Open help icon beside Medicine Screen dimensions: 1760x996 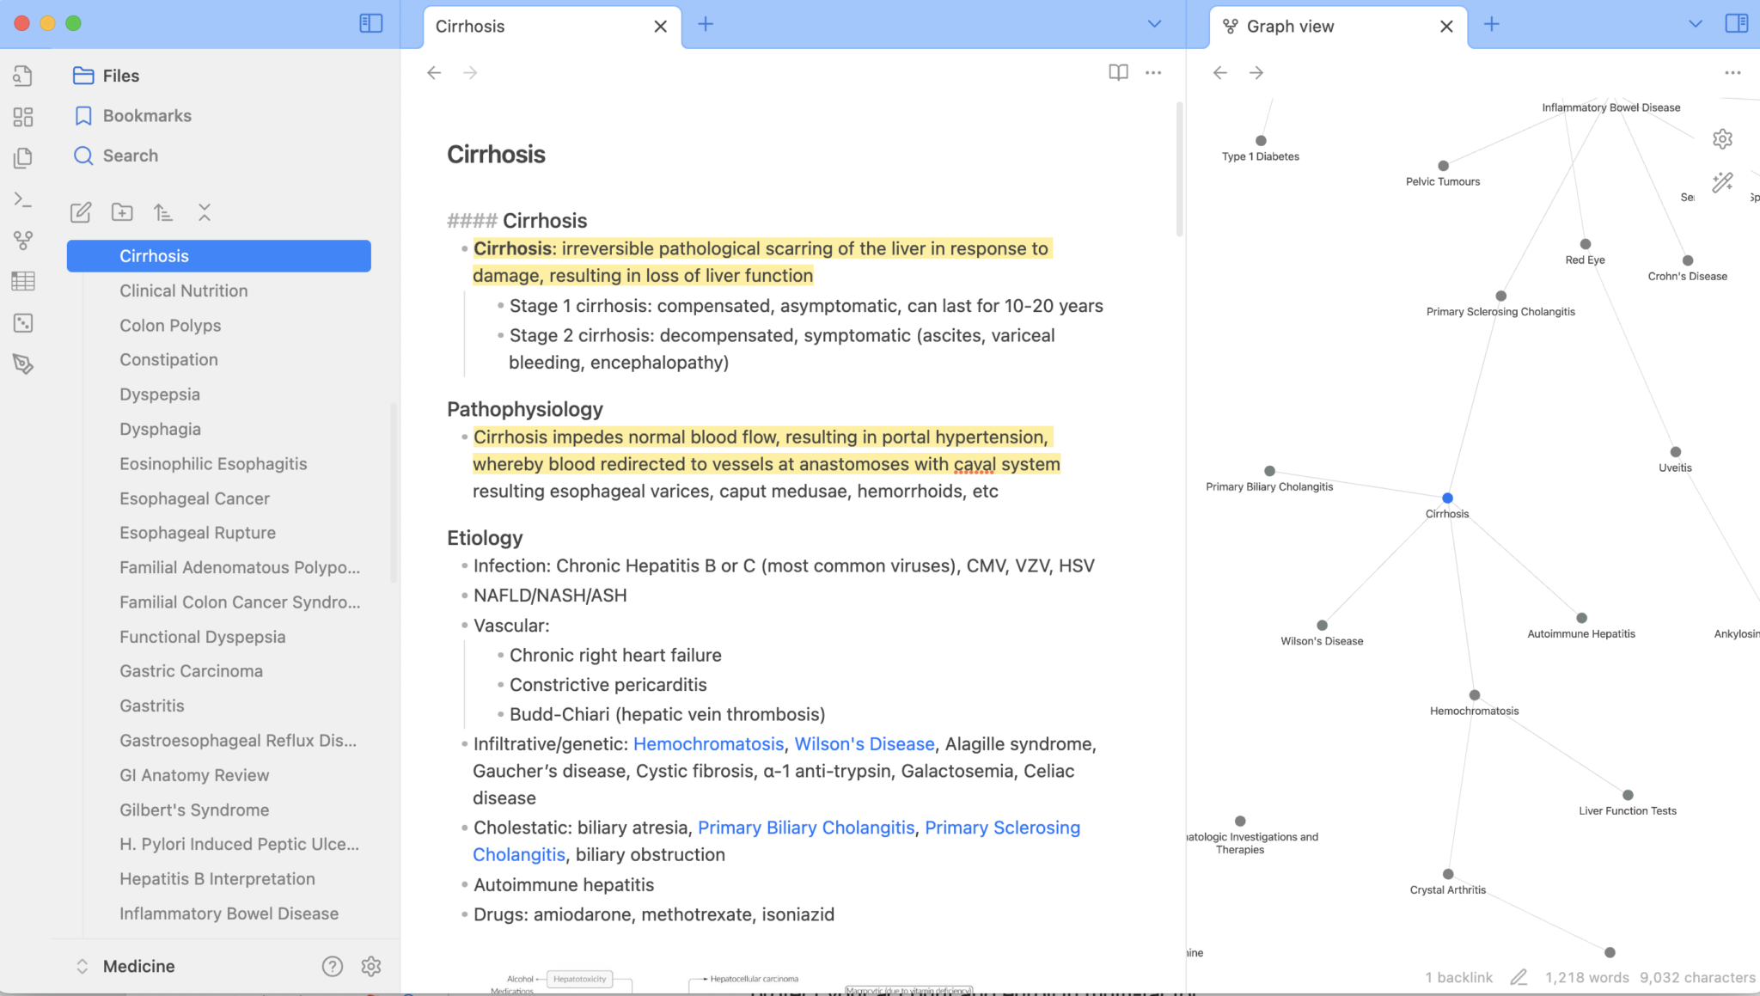pos(333,966)
